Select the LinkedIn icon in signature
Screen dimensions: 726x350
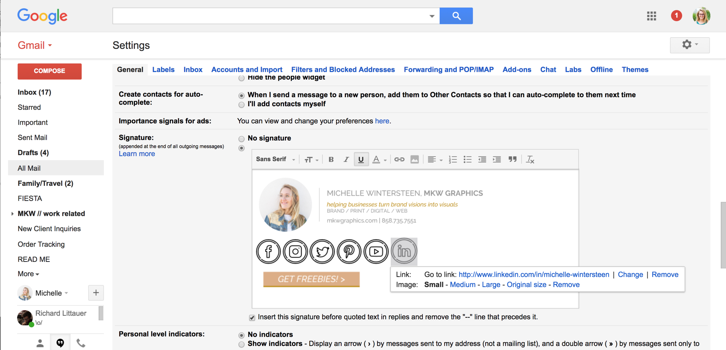coord(404,251)
